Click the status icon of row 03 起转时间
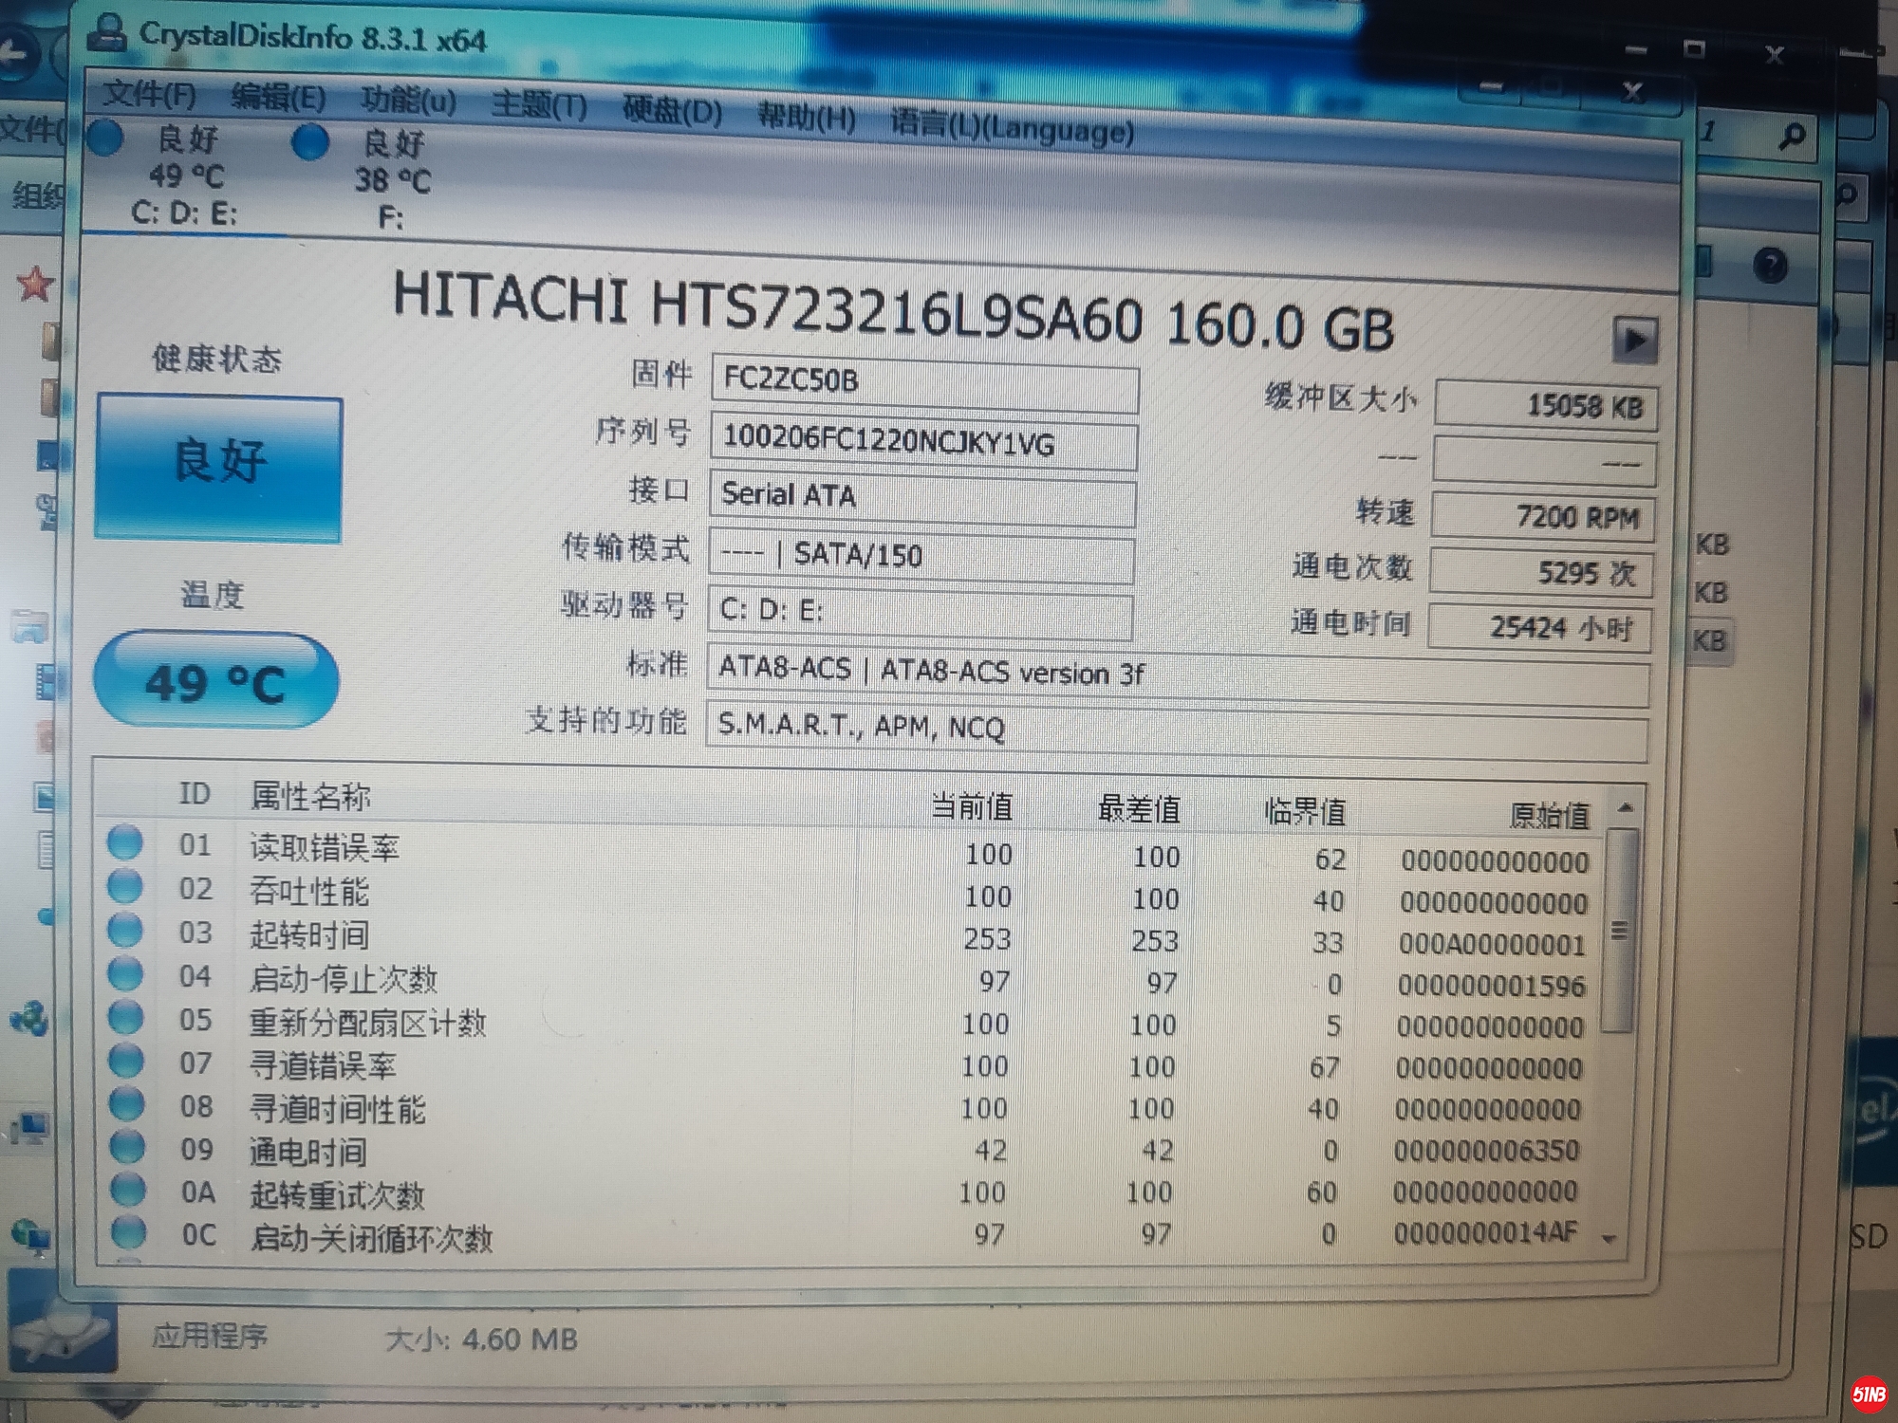This screenshot has width=1898, height=1423. (x=125, y=930)
